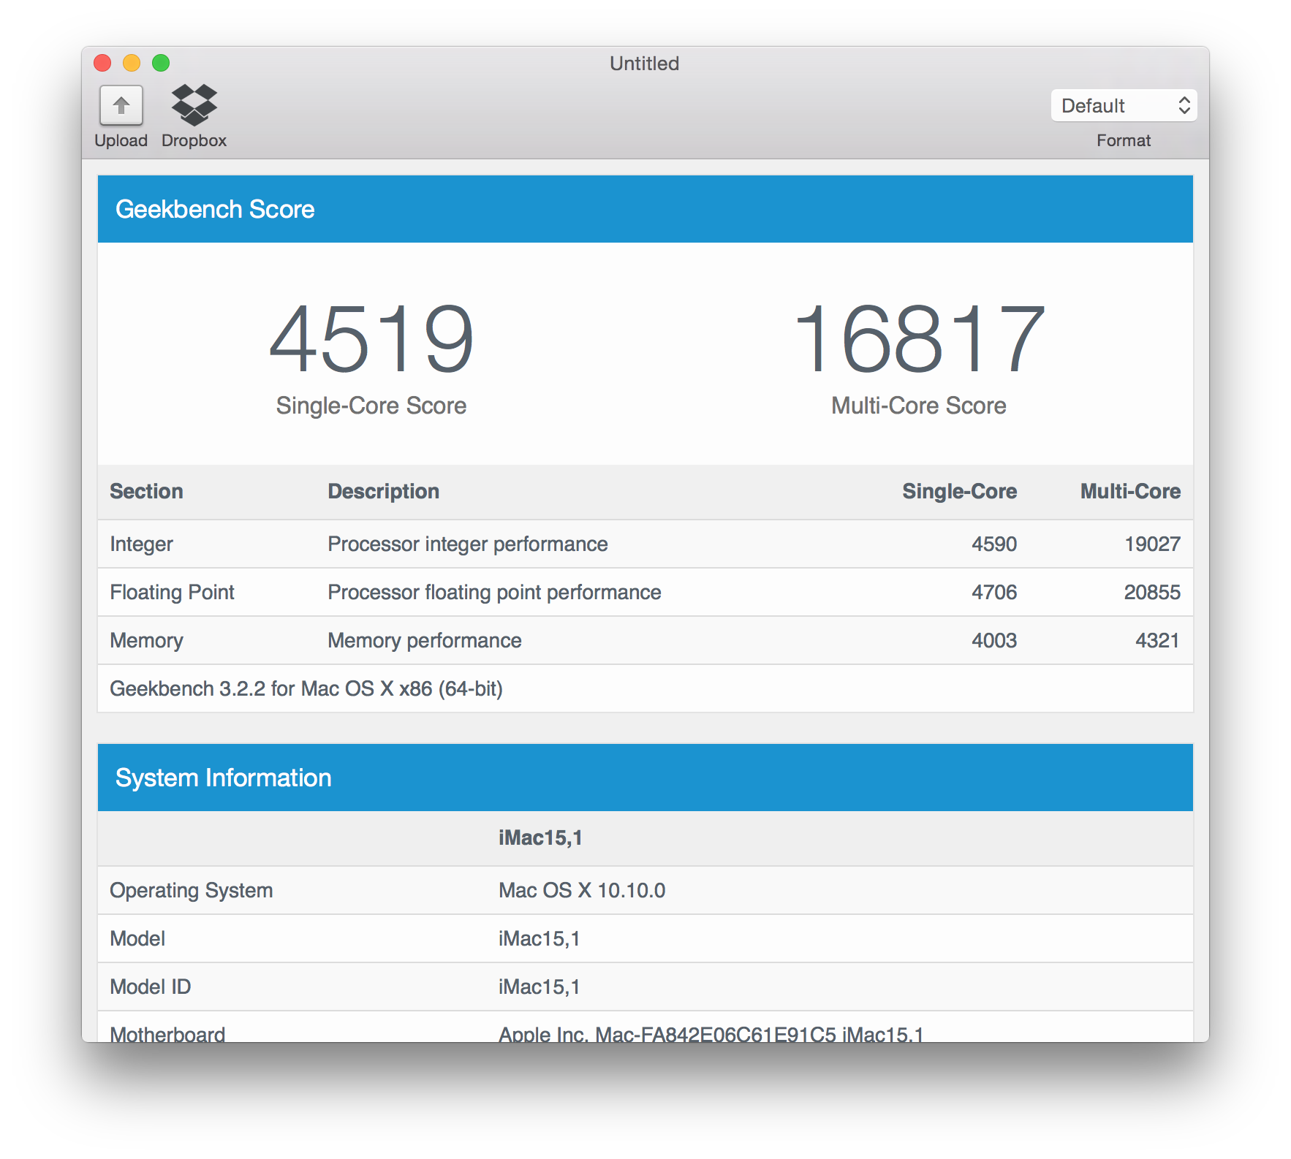Open the Default format dropdown
Screen dimensions: 1291x1159
click(x=1124, y=106)
